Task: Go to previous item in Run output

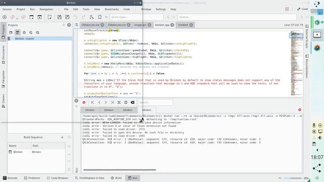Action: (x=99, y=102)
